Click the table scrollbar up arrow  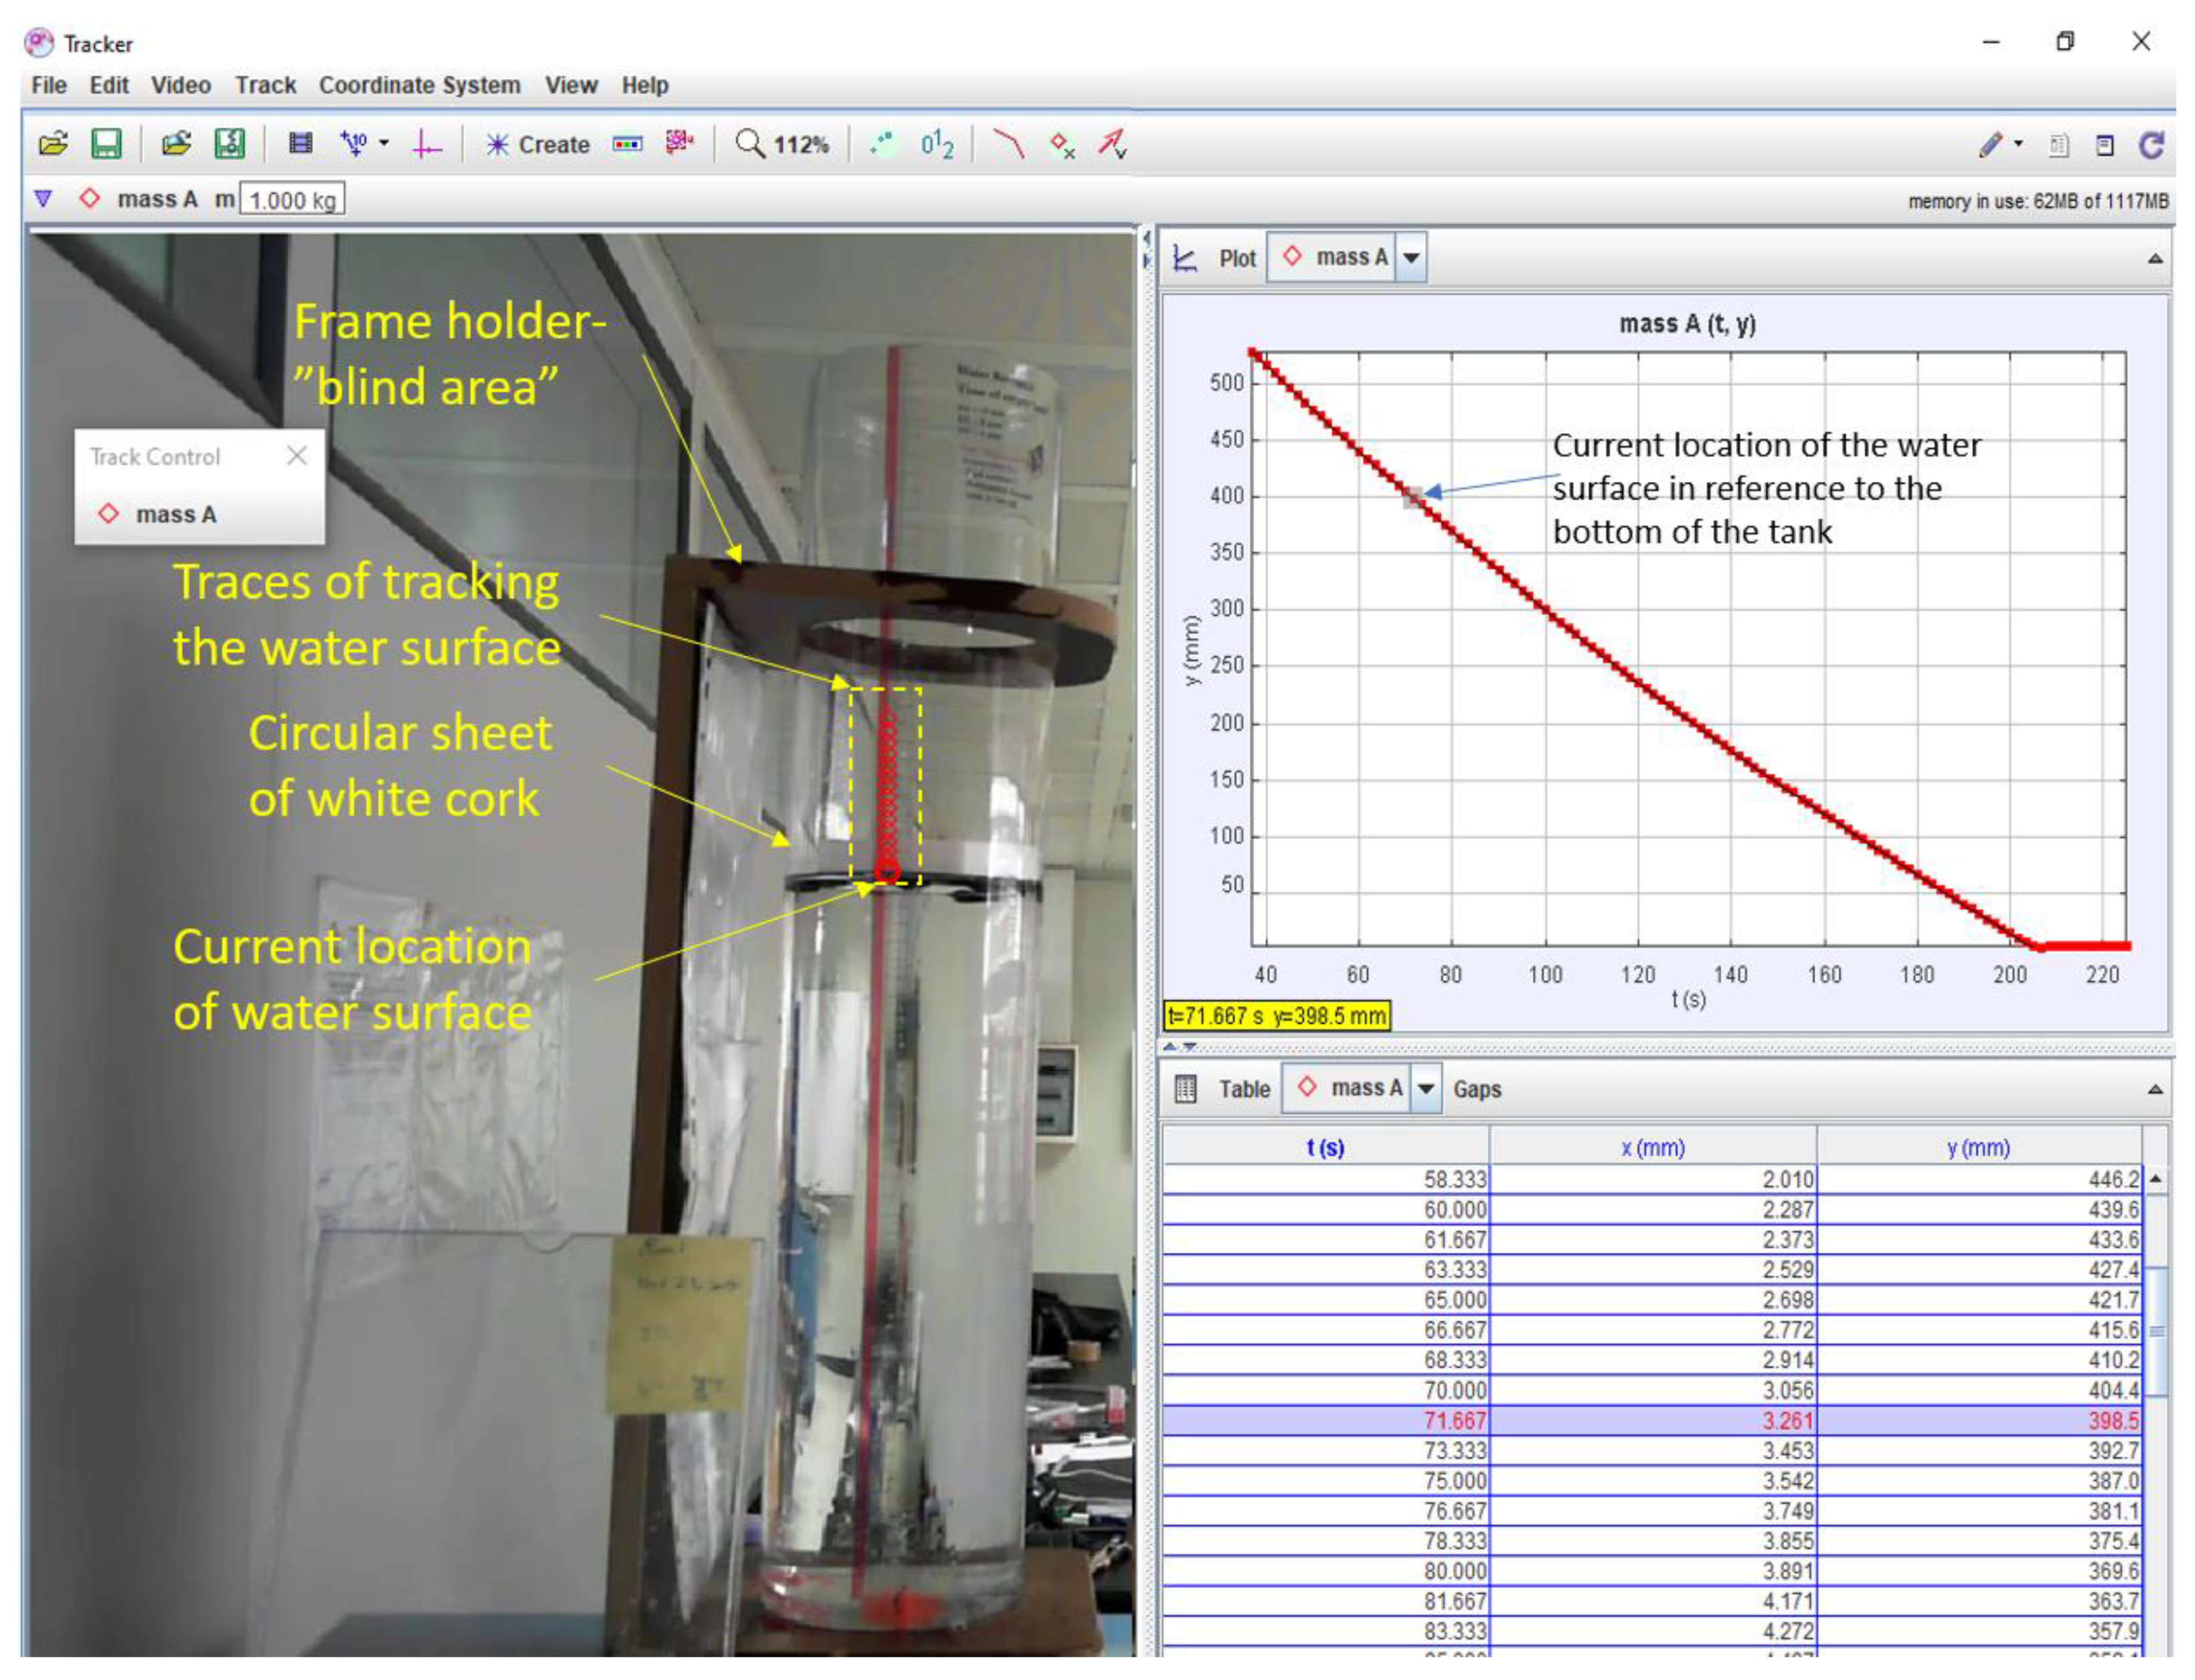point(2156,1179)
